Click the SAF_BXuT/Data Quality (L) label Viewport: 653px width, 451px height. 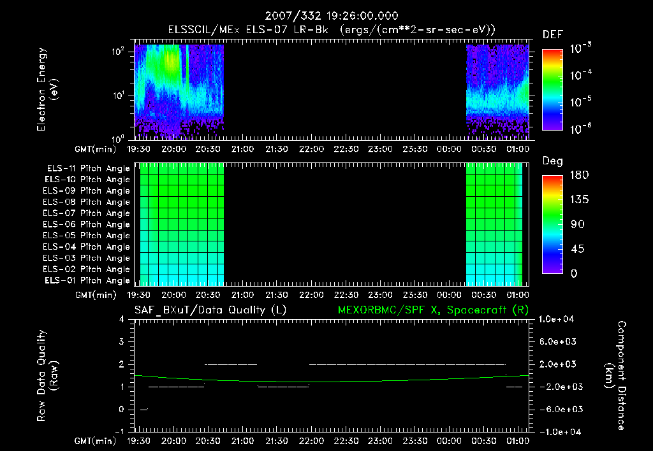click(x=210, y=310)
